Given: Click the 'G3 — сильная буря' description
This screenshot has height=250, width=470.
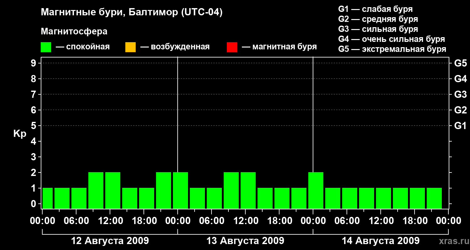Looking at the screenshot, I should coord(378,29).
